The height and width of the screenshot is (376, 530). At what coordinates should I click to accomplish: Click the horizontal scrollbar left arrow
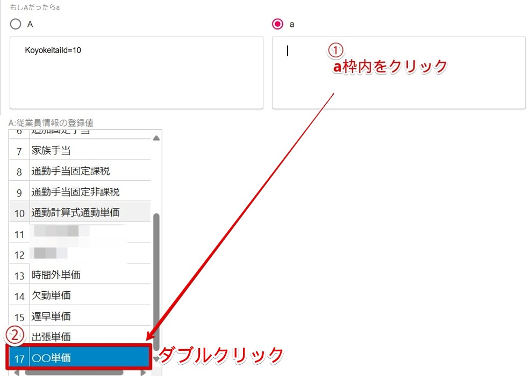tap(17, 373)
